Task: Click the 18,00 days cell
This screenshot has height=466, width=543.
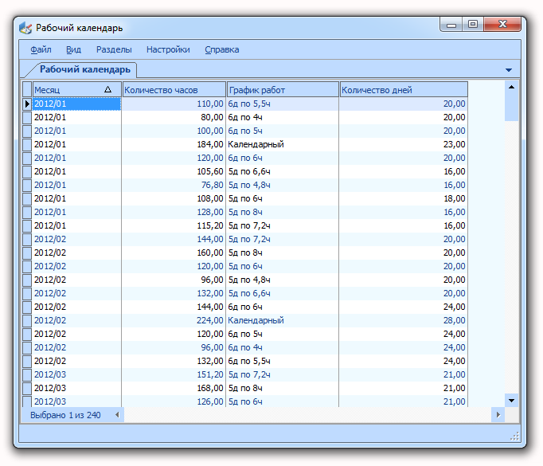Action: [404, 198]
